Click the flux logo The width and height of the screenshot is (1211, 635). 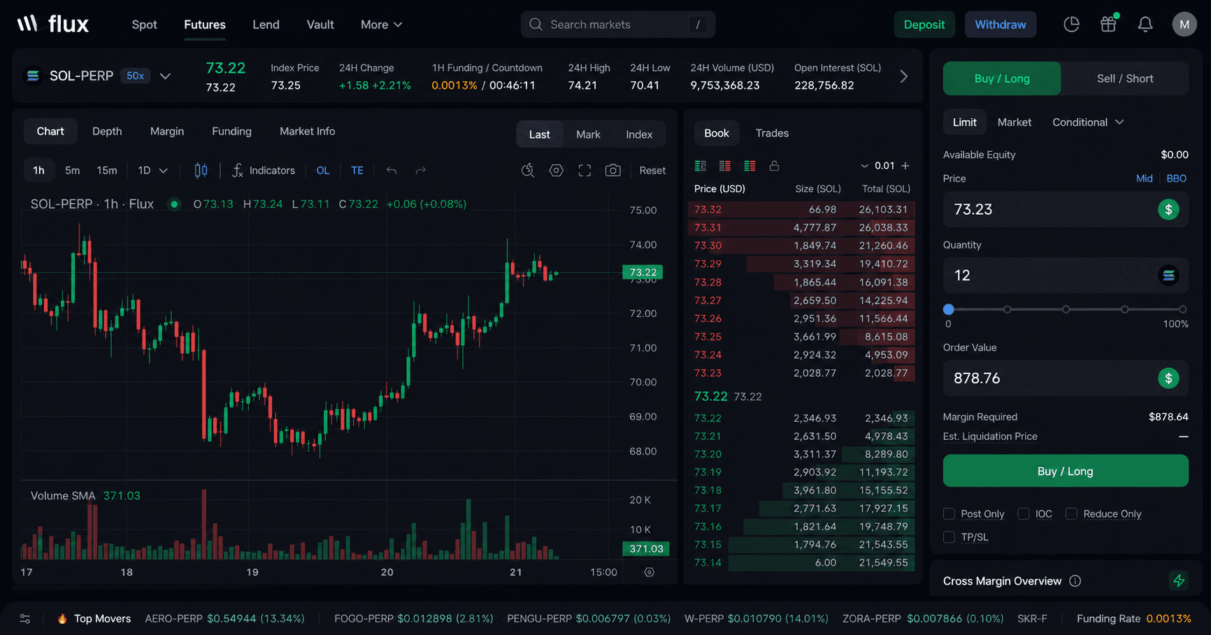click(x=53, y=24)
